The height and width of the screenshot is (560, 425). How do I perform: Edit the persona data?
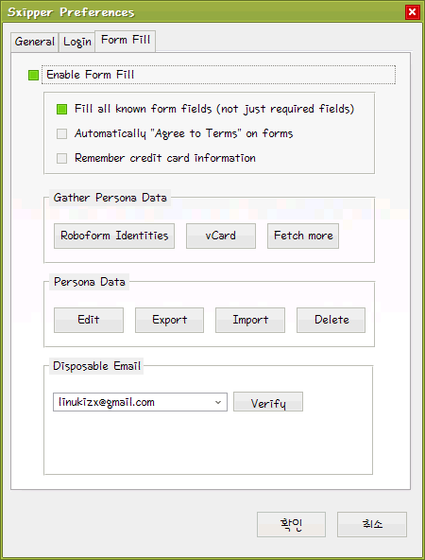click(x=89, y=320)
